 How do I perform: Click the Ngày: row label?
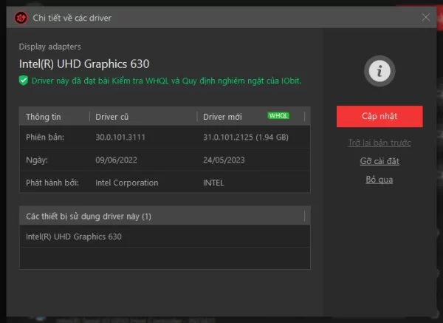[37, 160]
